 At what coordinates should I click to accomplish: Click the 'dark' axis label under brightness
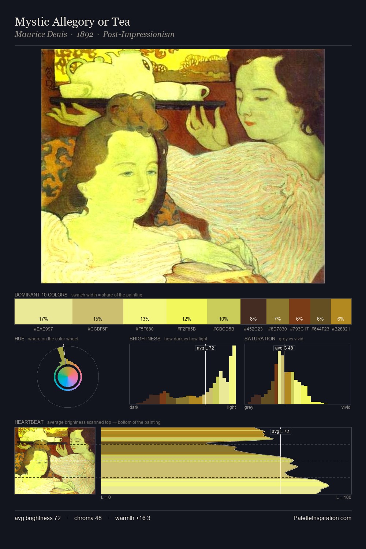134,407
